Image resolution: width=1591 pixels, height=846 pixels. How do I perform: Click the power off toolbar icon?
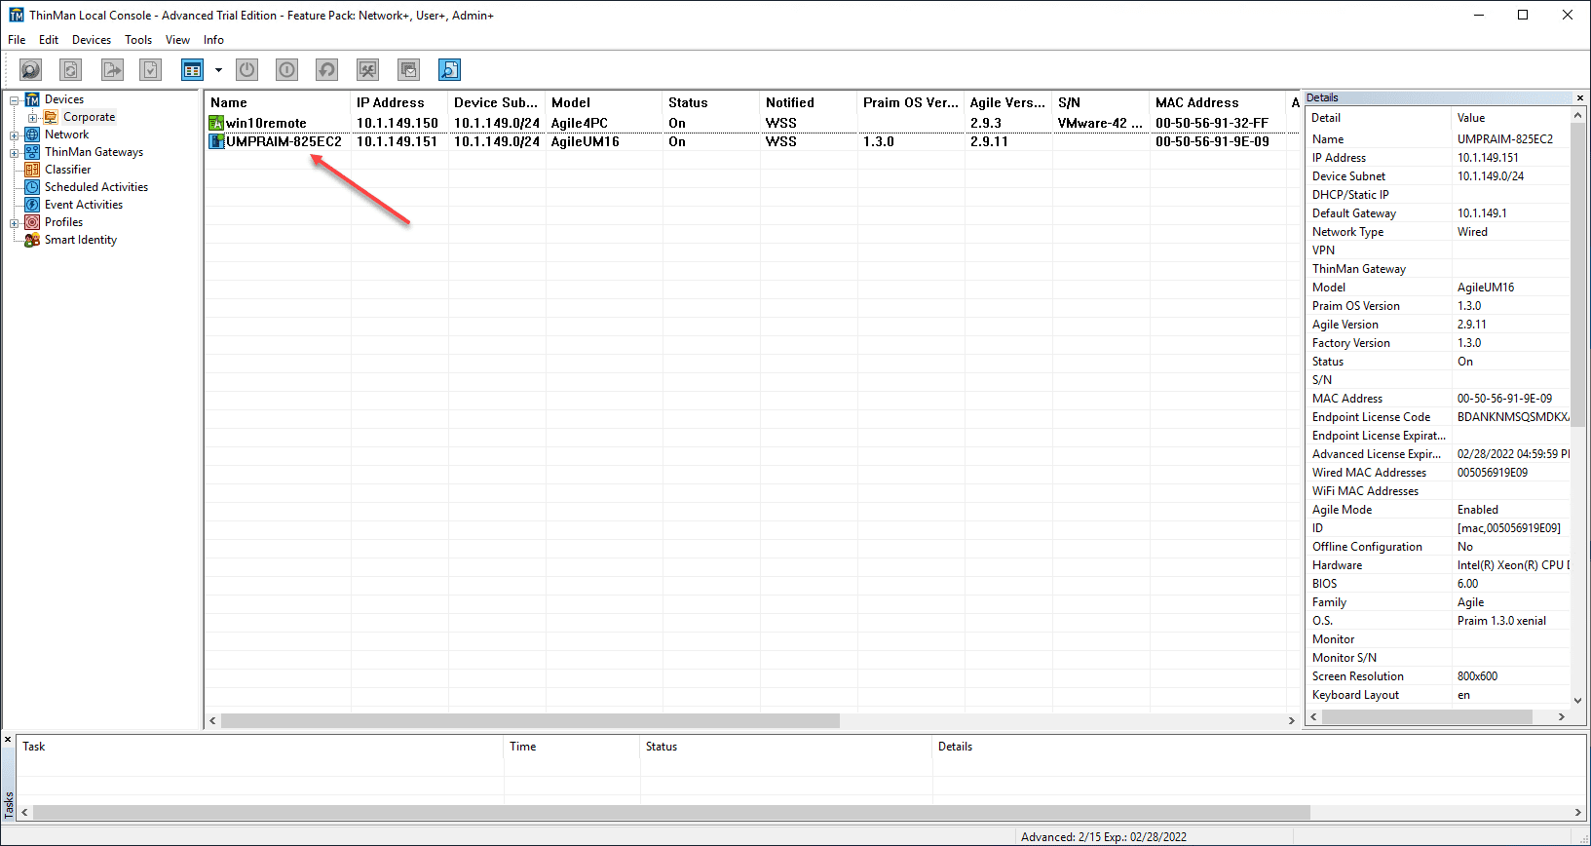[x=247, y=70]
